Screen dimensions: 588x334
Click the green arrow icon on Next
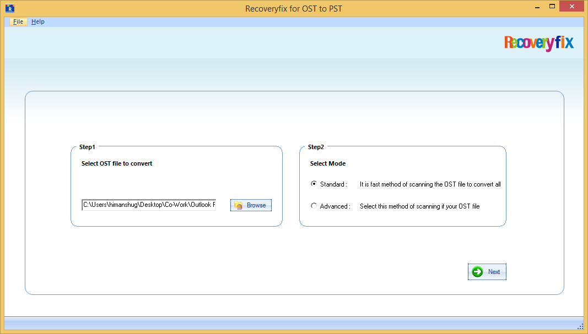pyautogui.click(x=477, y=272)
